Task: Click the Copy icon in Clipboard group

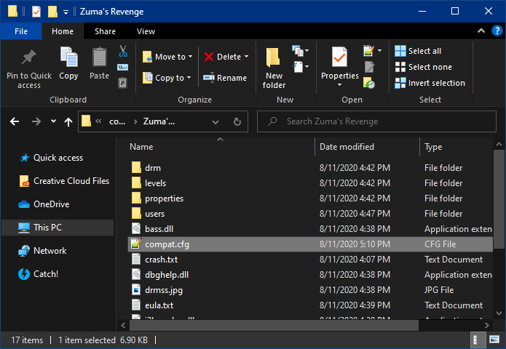Action: 68,57
